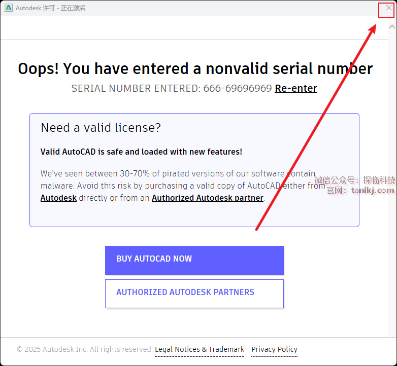Close the Autodesk licensing window
The height and width of the screenshot is (366, 397).
(x=389, y=8)
